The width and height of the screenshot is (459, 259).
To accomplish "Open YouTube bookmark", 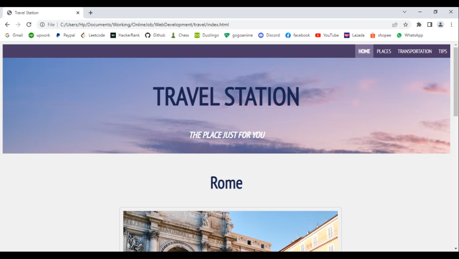I will pyautogui.click(x=327, y=35).
